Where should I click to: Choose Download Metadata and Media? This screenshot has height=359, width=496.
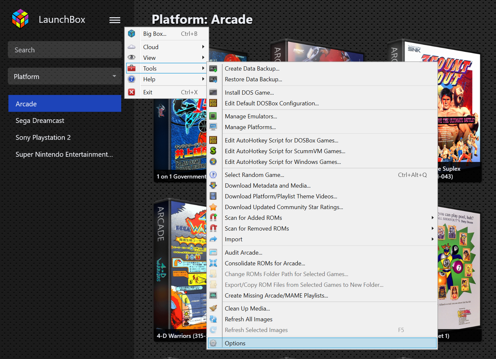tap(322, 185)
